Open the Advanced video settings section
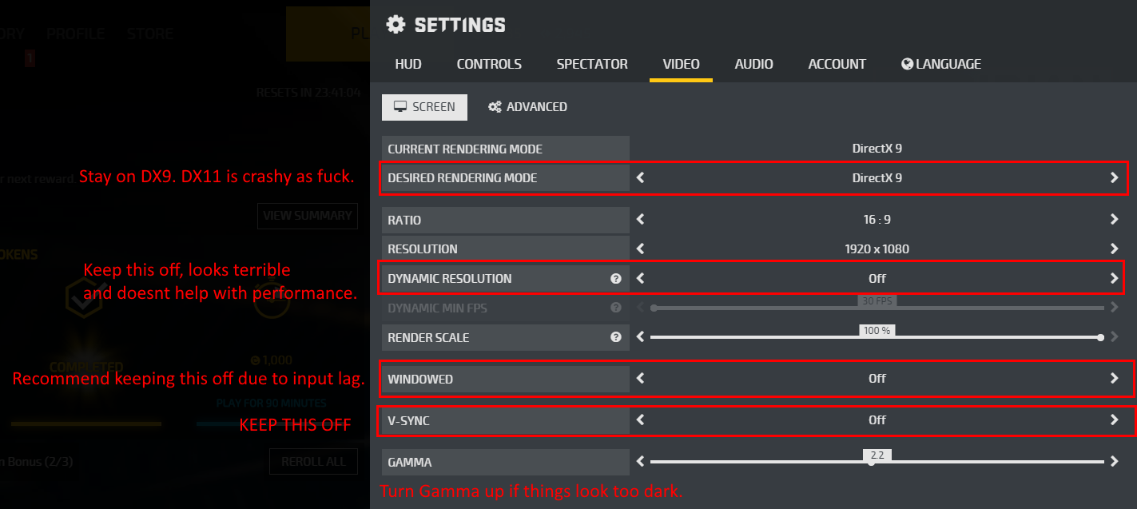 [x=528, y=107]
